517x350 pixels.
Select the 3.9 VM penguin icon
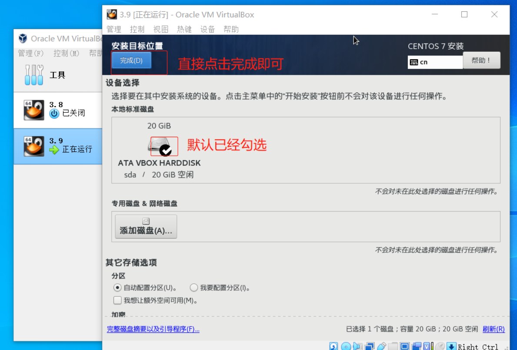tap(33, 146)
